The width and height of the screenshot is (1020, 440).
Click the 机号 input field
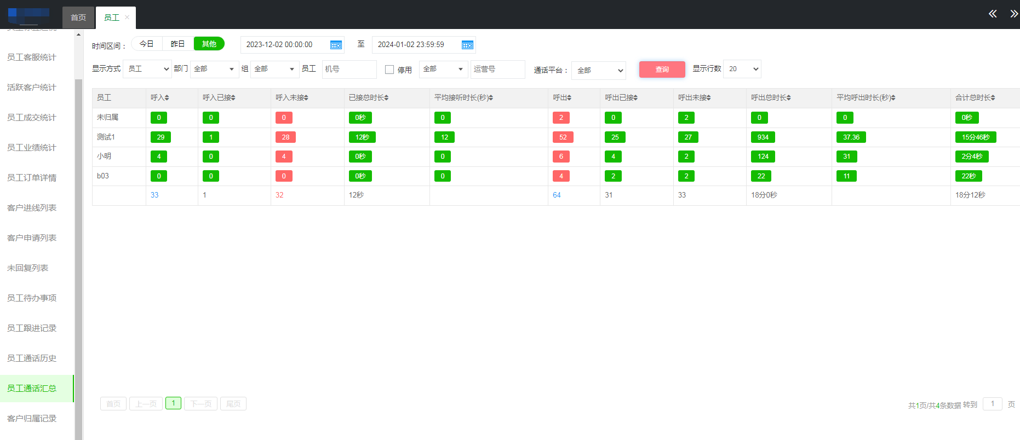(x=349, y=70)
